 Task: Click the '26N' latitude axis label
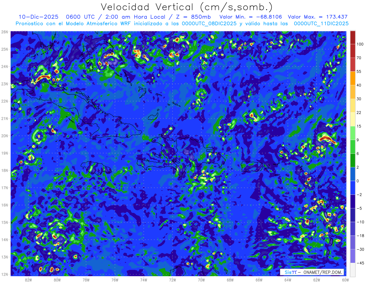coord(5,32)
